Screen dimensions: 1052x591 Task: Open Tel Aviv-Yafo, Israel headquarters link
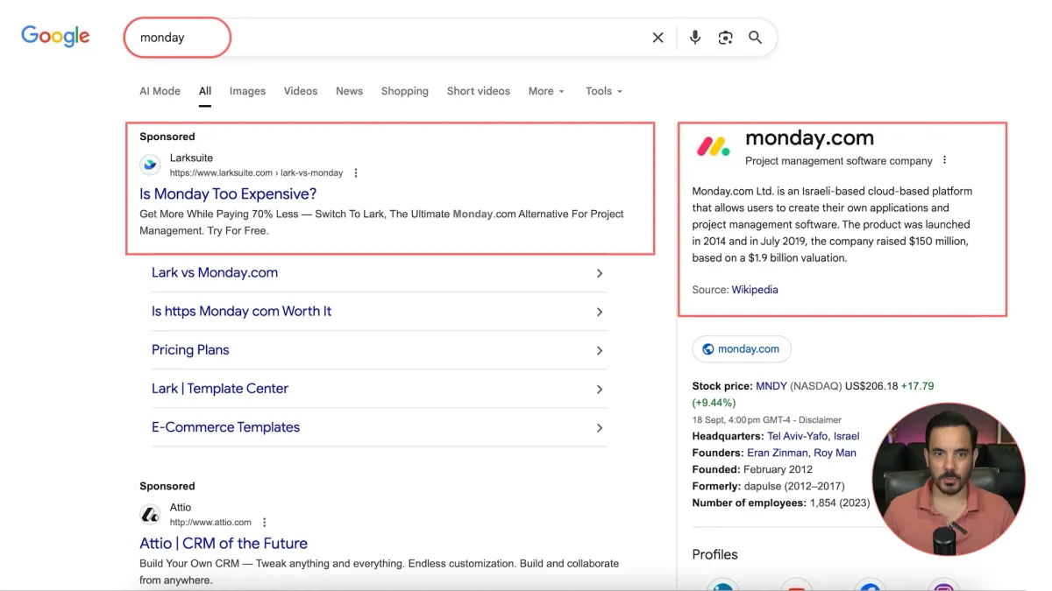(813, 436)
